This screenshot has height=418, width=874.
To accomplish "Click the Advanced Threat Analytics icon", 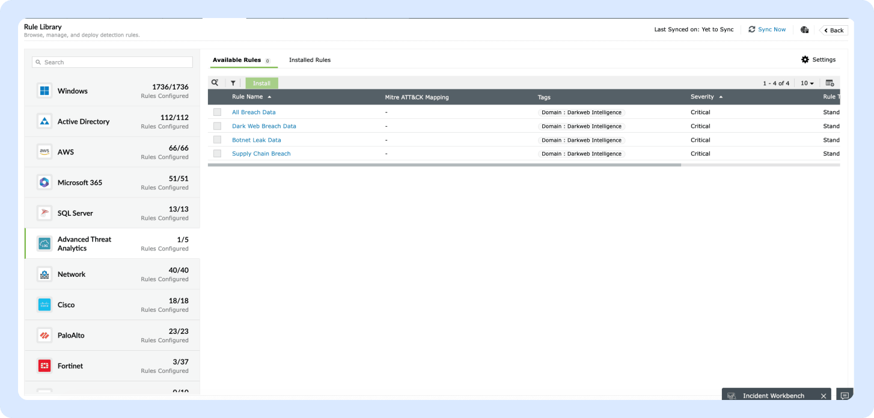I will point(44,244).
